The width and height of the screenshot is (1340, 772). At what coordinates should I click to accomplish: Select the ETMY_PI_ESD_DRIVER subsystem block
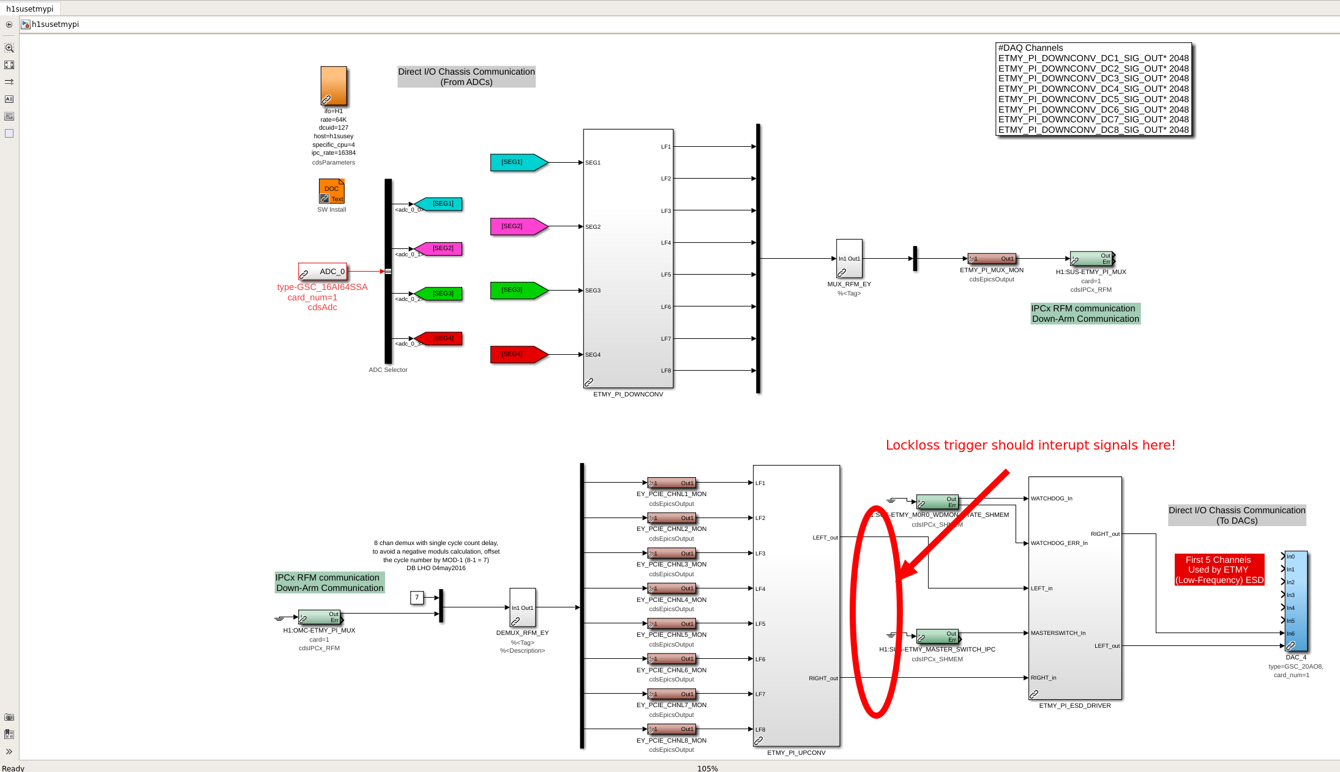[x=1074, y=587]
